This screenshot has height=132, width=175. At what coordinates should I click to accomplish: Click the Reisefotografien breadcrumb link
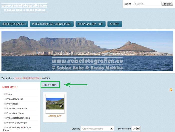(31, 78)
